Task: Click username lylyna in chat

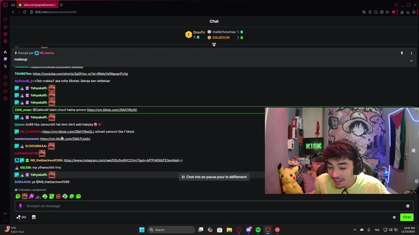Action: point(19,124)
